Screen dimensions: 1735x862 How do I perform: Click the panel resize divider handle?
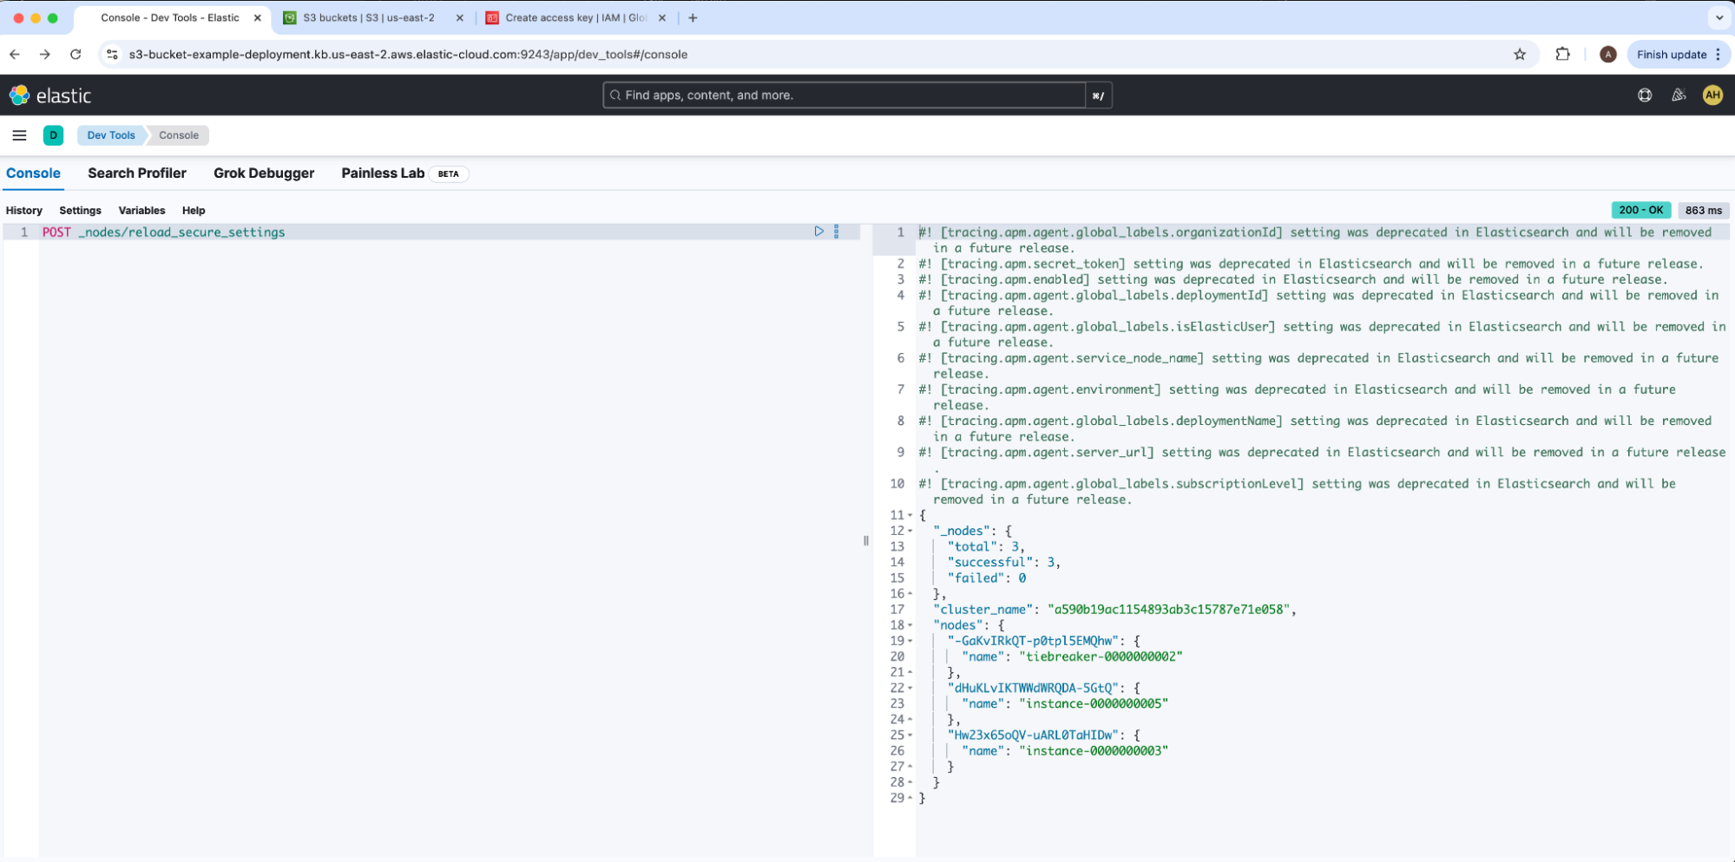click(866, 540)
